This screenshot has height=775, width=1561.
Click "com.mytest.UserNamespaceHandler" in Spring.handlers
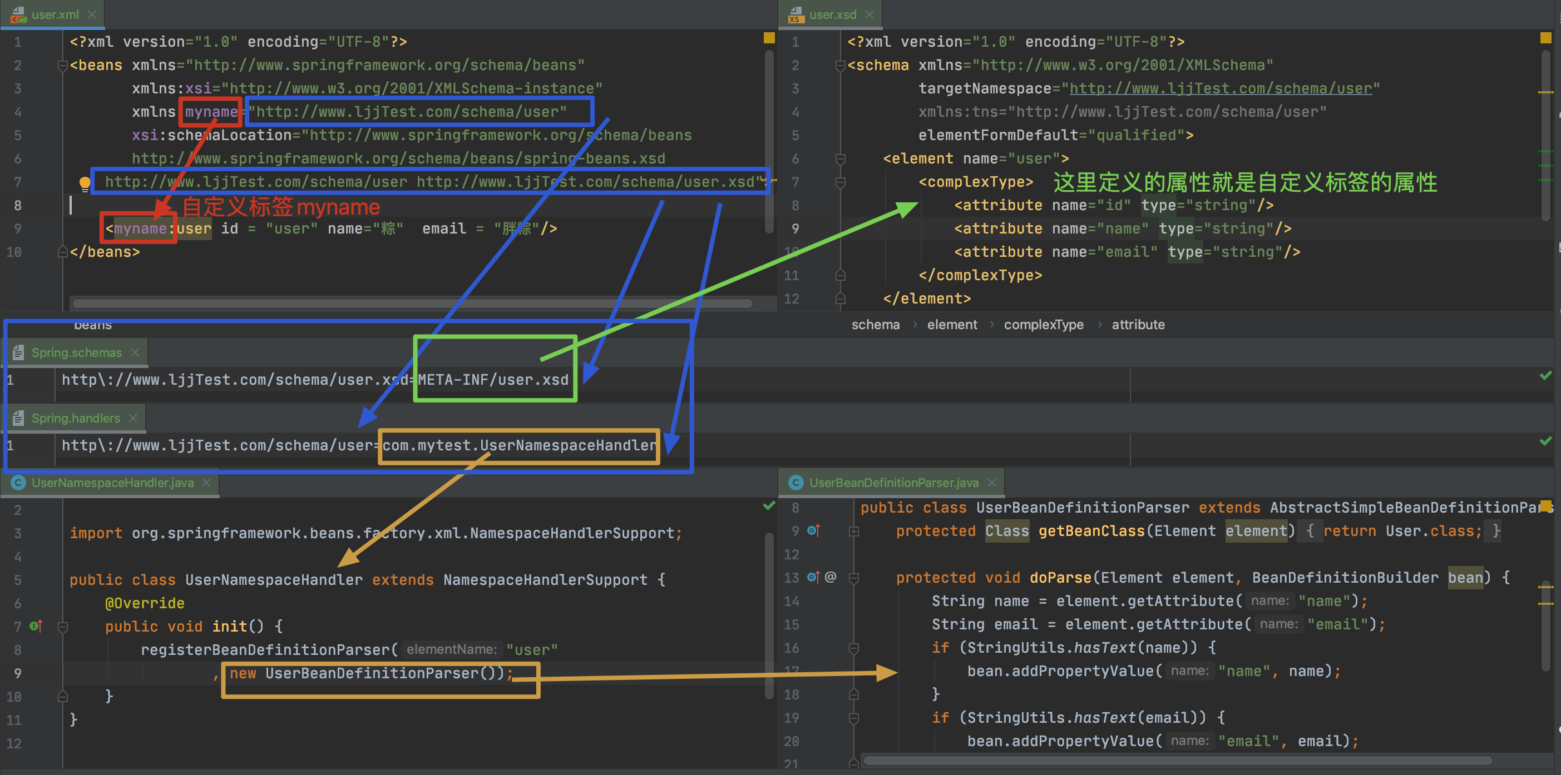pos(520,446)
